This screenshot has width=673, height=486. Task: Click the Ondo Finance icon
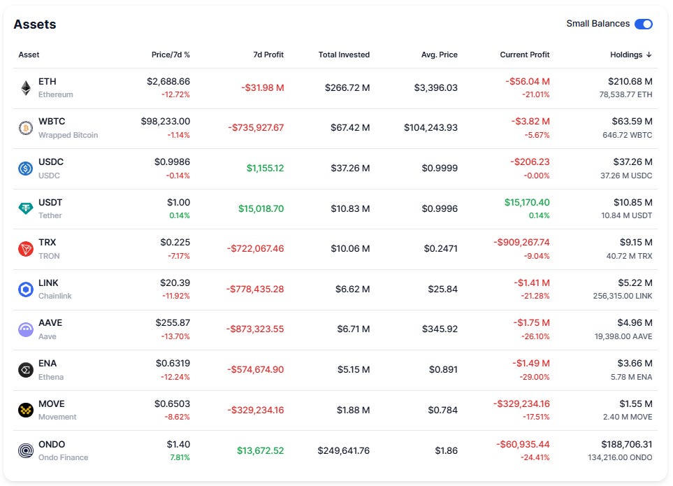(x=26, y=450)
